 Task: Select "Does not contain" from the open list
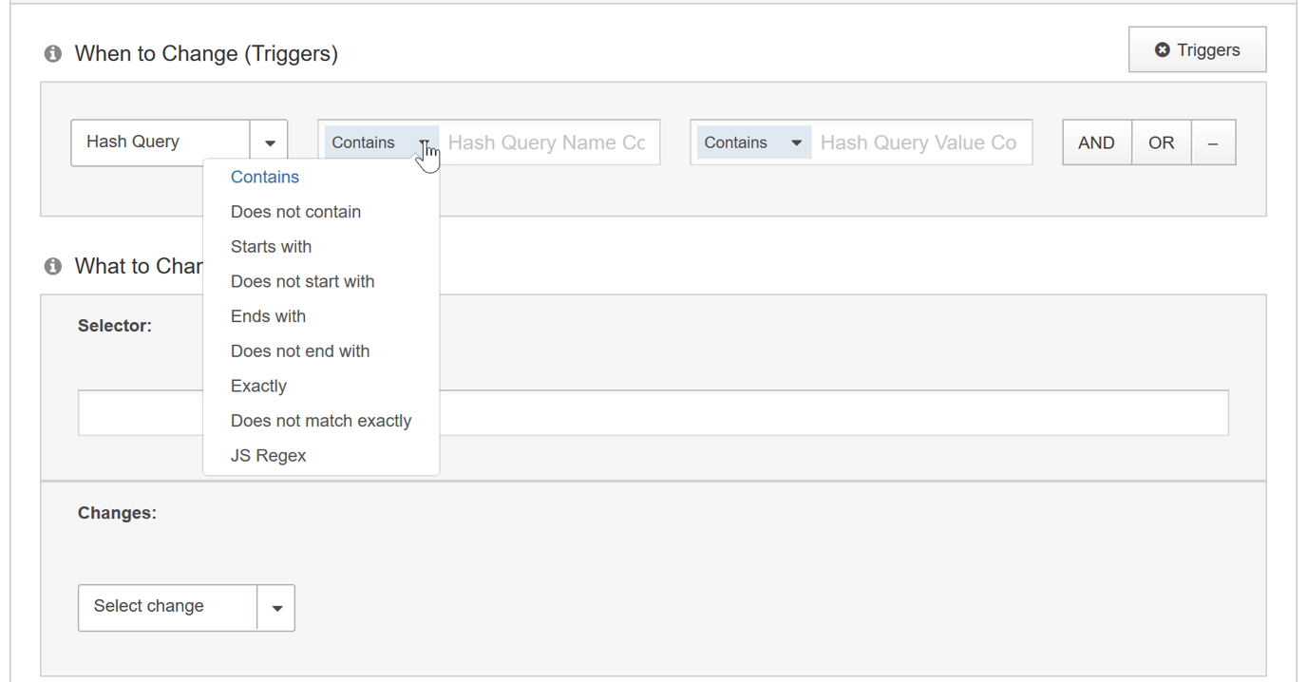295,211
